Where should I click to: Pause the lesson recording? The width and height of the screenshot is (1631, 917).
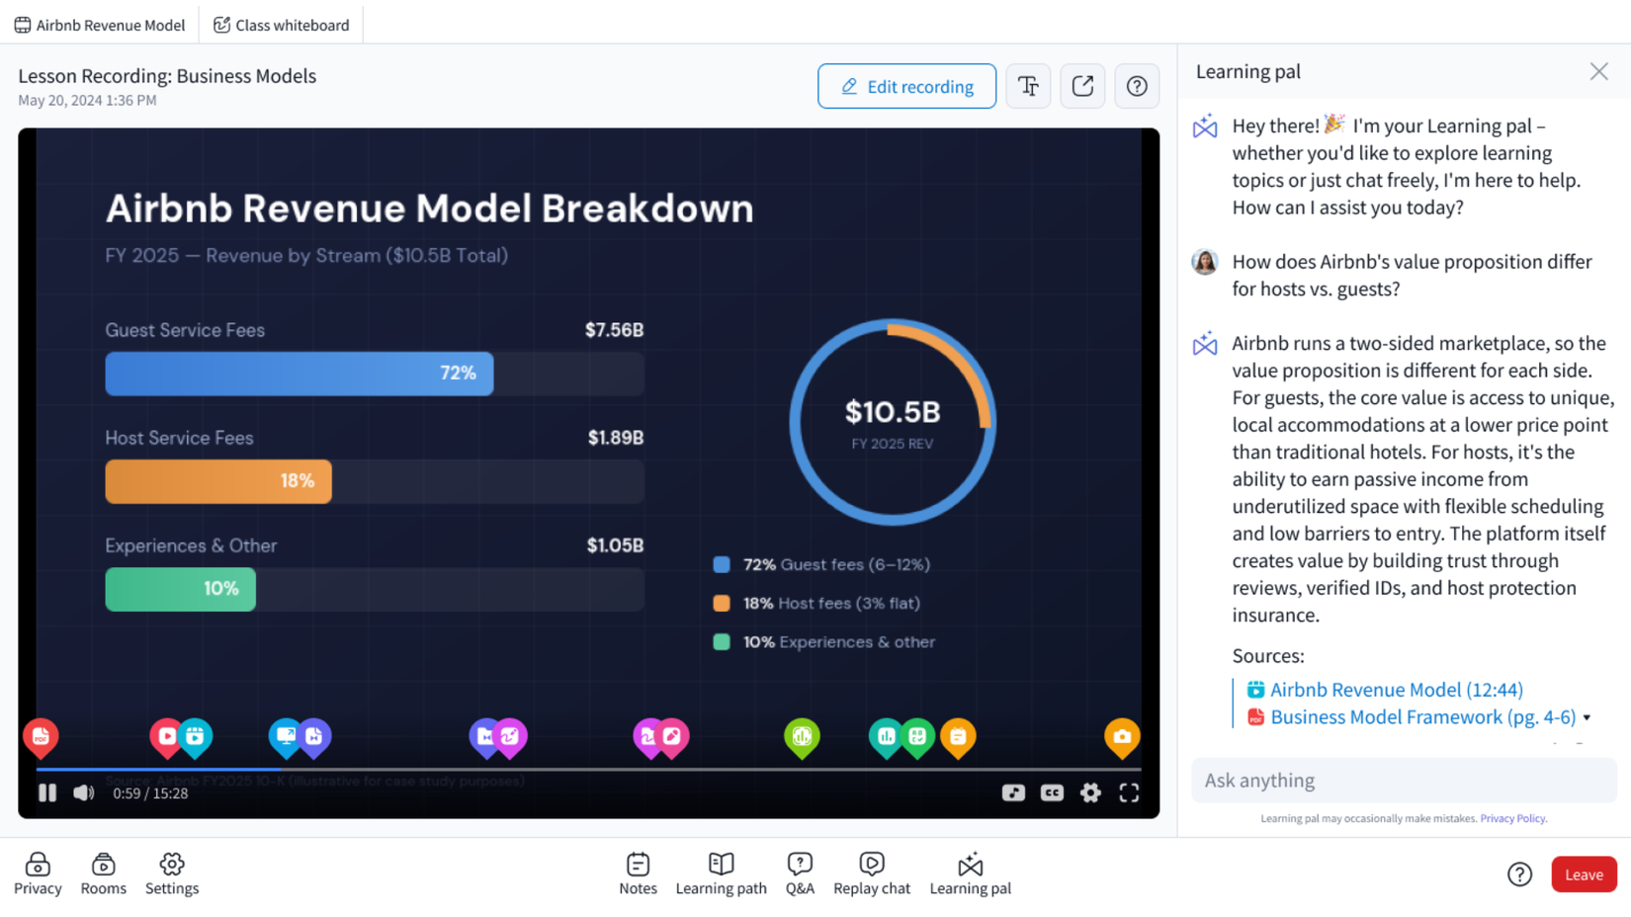pyautogui.click(x=46, y=792)
